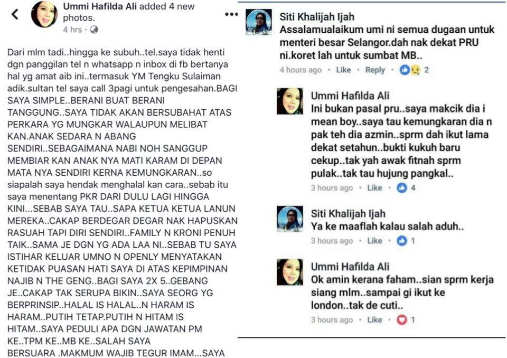Like the 'Ini bukan pasal pru' reply
The height and width of the screenshot is (358, 507).
pos(374,188)
